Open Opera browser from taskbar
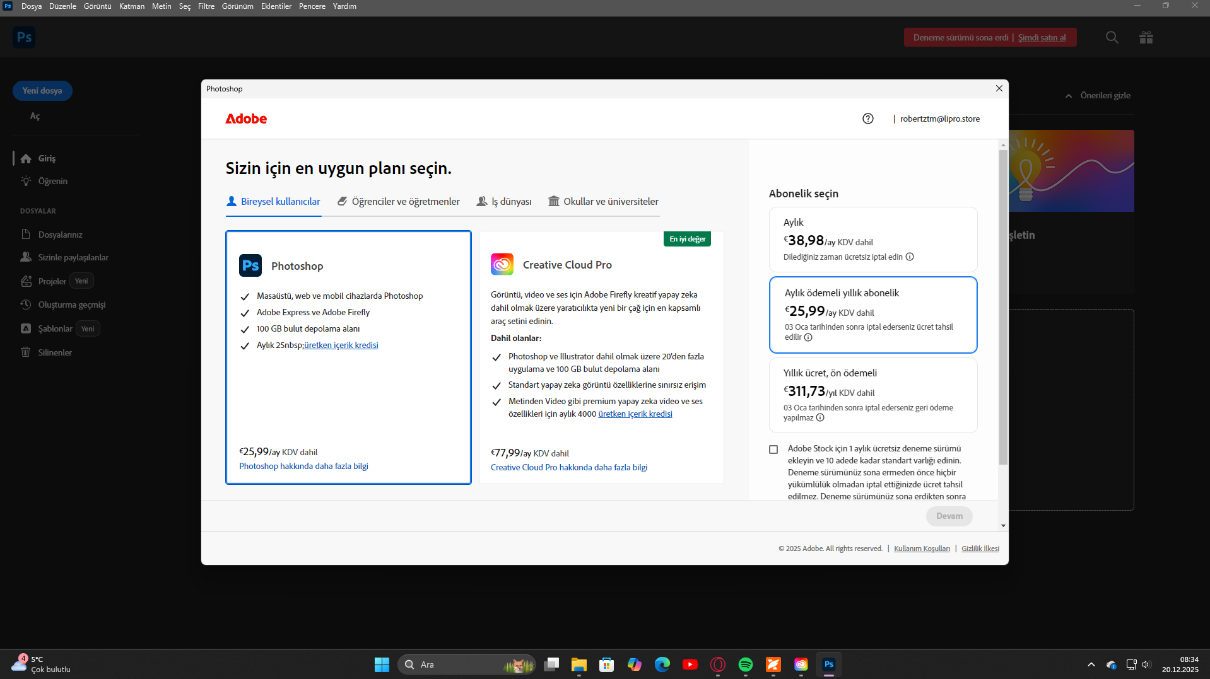The width and height of the screenshot is (1210, 679). 717,664
